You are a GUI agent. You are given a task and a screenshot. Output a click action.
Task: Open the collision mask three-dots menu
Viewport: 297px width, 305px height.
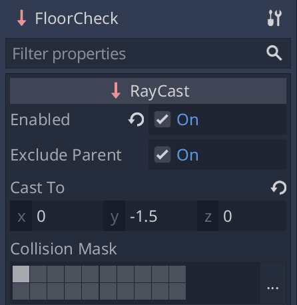pos(273,288)
